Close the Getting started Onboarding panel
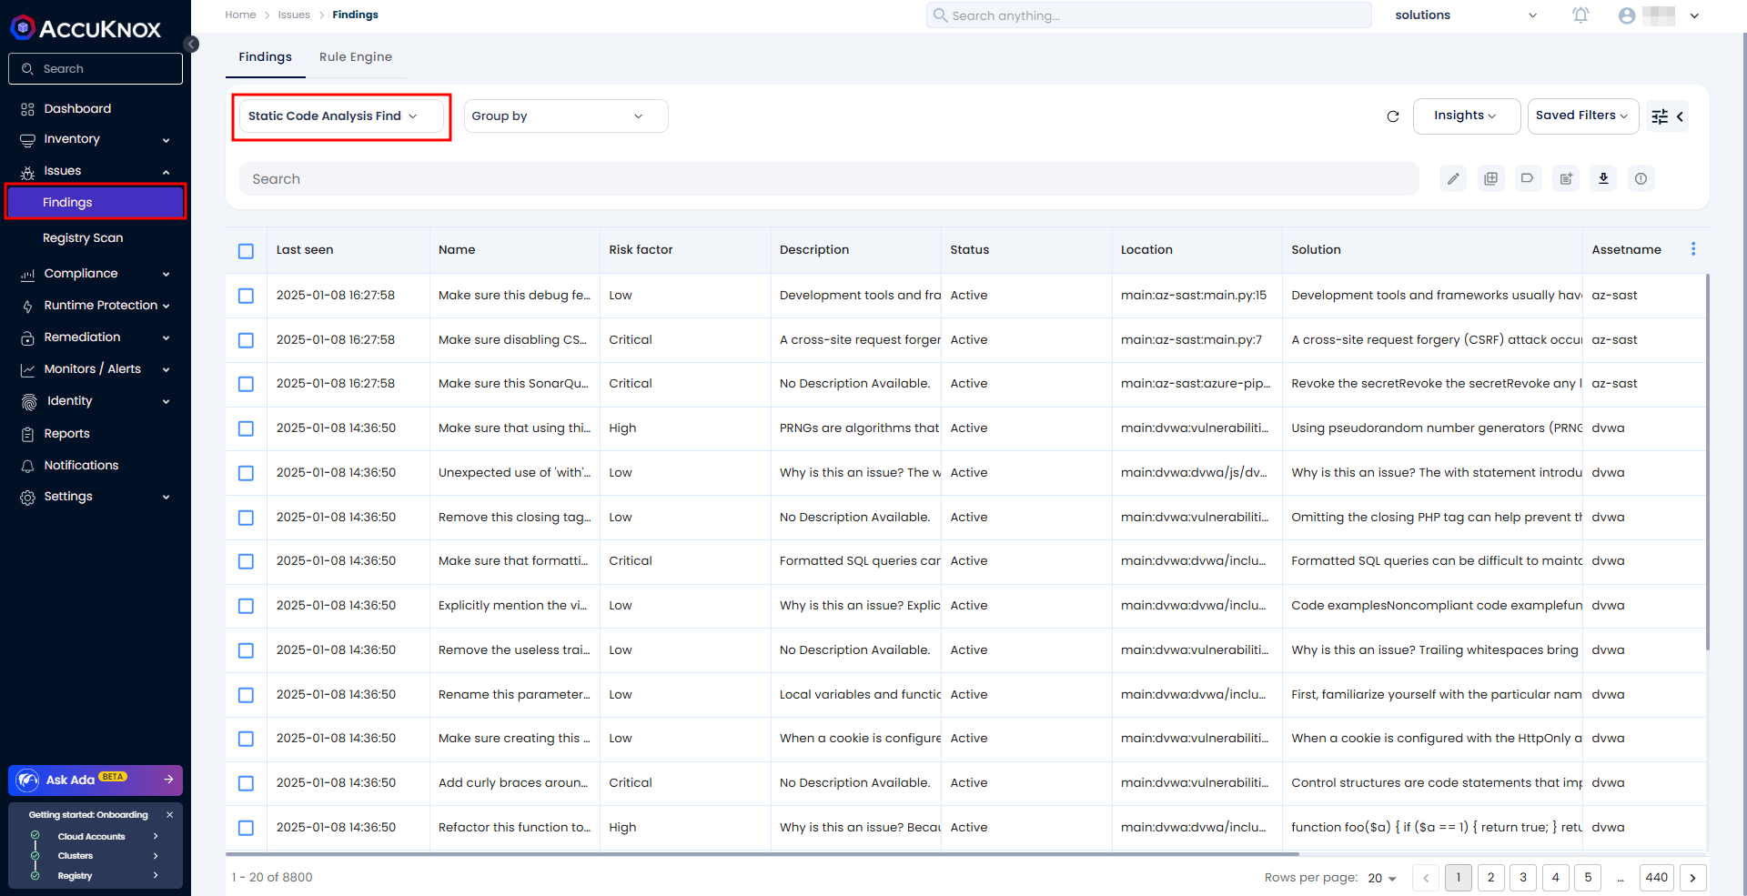 169,815
